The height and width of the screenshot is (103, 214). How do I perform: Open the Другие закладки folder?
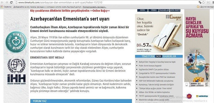click(205, 7)
